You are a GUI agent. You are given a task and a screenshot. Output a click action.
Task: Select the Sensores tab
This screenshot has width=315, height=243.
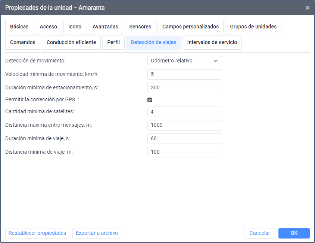tap(140, 27)
